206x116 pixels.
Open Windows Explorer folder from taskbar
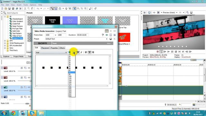click(x=42, y=113)
